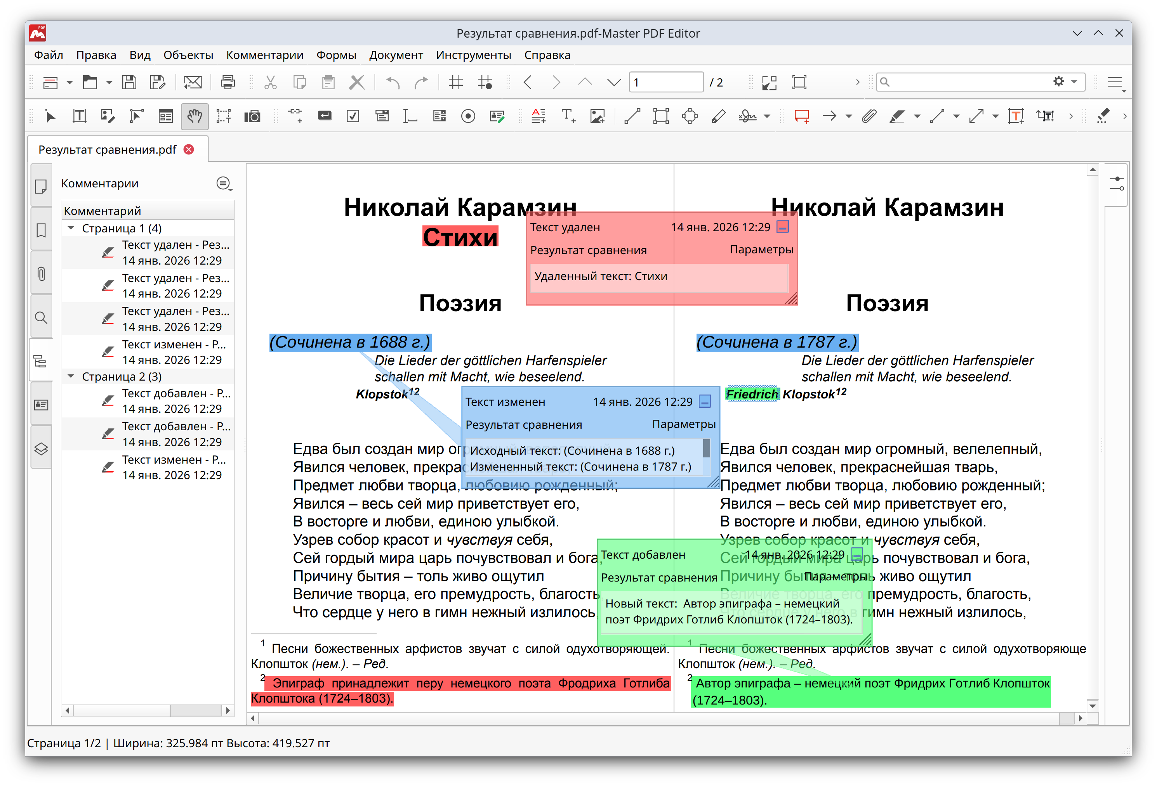This screenshot has height=786, width=1157.
Task: Collapse the red 'Текст удален' popup
Action: point(783,227)
